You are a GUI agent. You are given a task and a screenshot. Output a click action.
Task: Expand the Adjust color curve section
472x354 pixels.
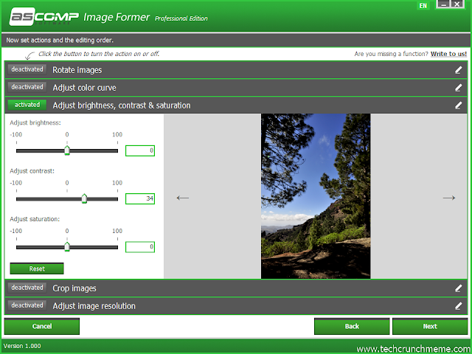click(236, 88)
